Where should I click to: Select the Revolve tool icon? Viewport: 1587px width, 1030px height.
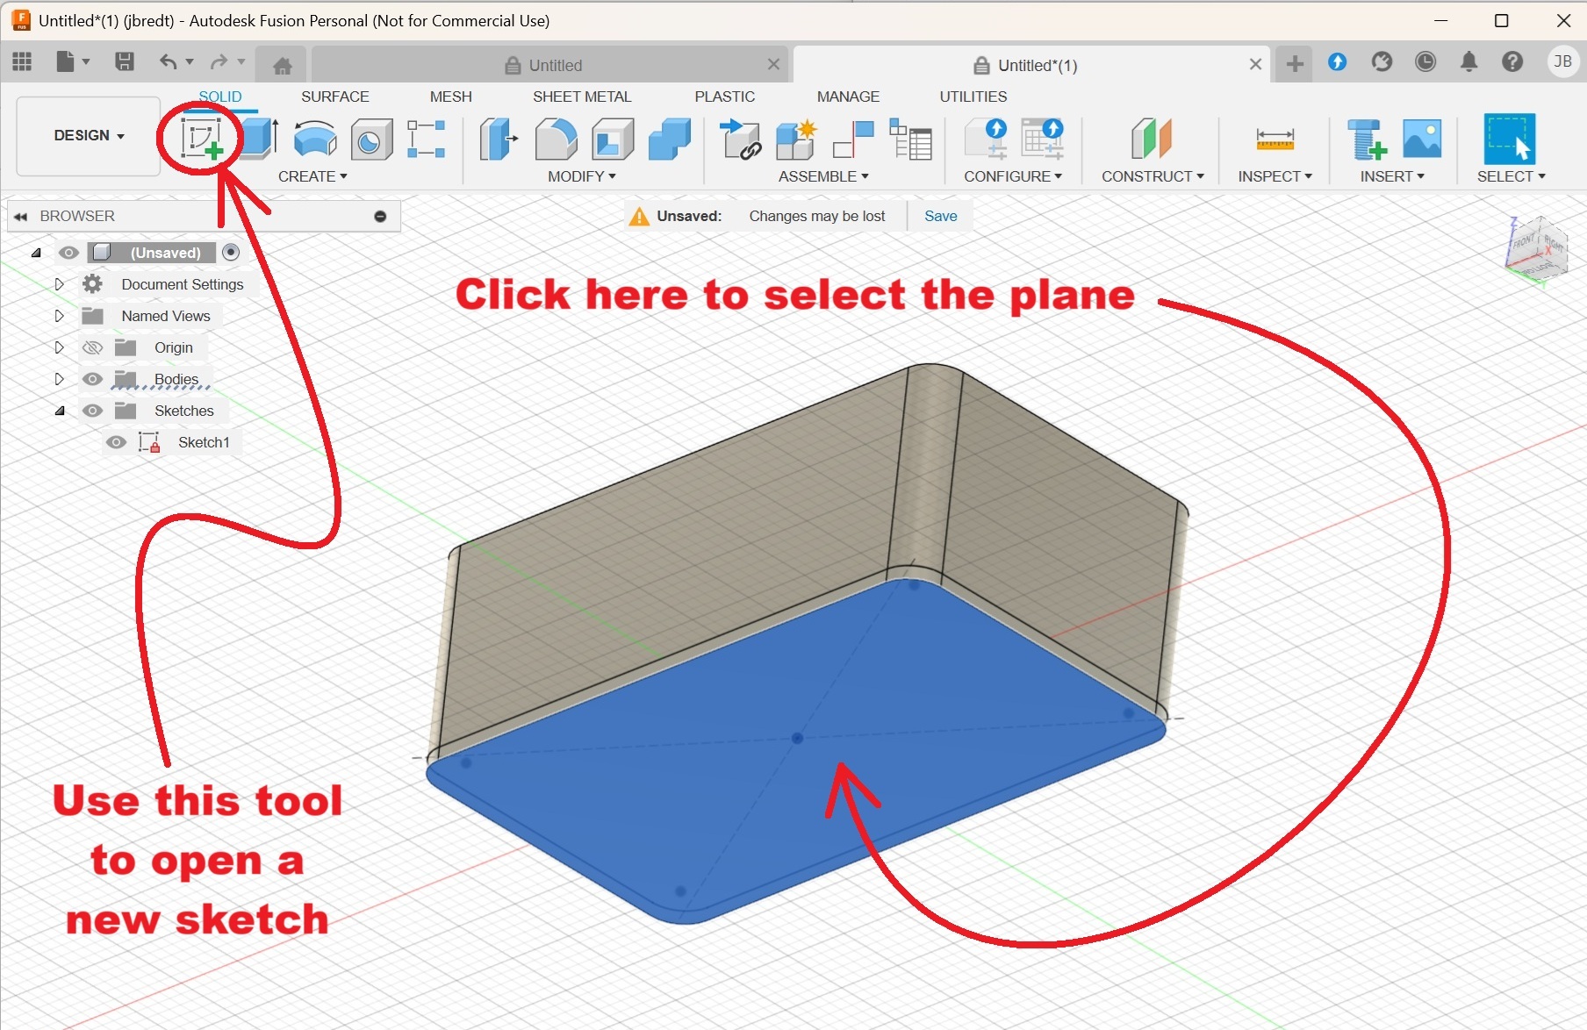[x=314, y=139]
